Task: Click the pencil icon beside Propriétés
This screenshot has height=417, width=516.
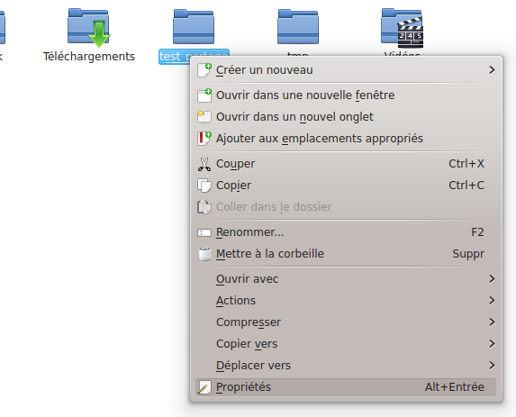Action: (204, 387)
